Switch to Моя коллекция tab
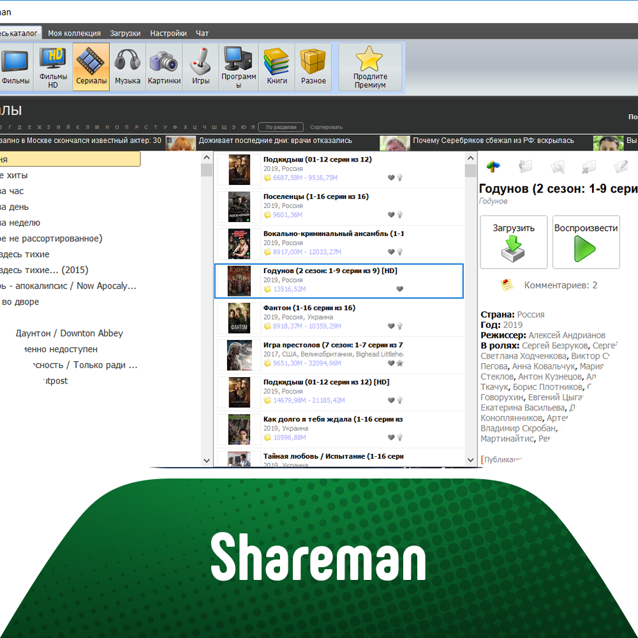 tap(74, 33)
